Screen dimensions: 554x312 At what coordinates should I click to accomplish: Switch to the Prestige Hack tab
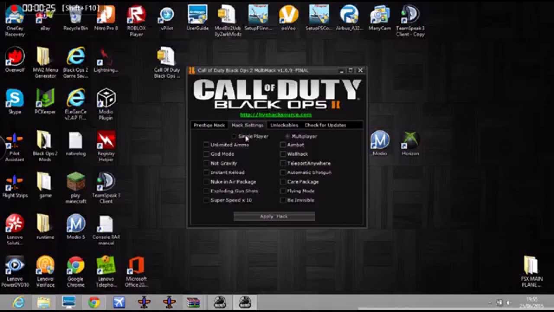click(x=209, y=125)
